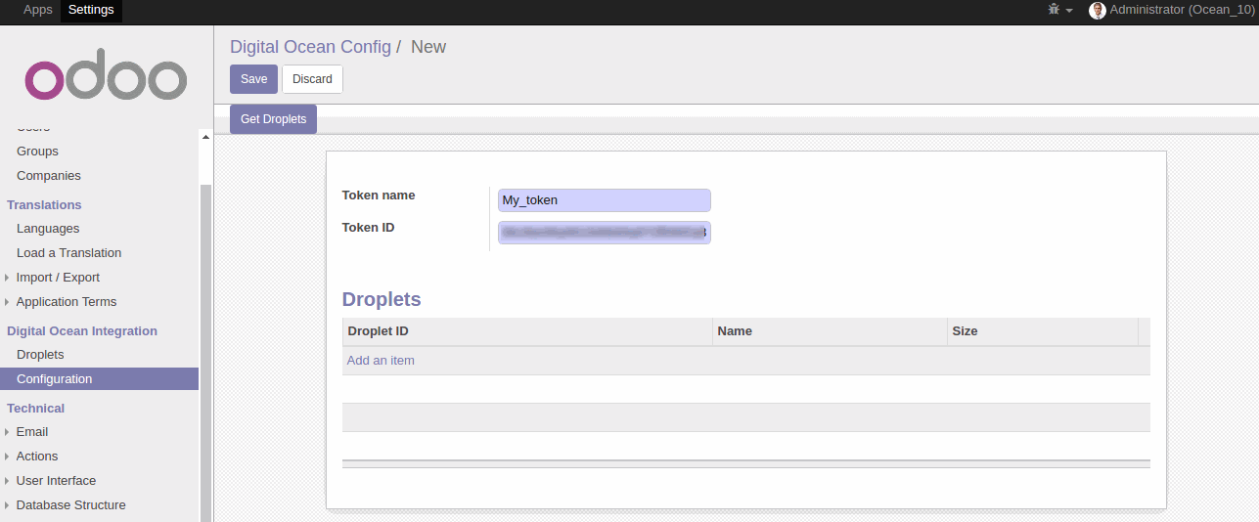Expand the Import / Export menu
This screenshot has width=1259, height=522.
[x=58, y=278]
